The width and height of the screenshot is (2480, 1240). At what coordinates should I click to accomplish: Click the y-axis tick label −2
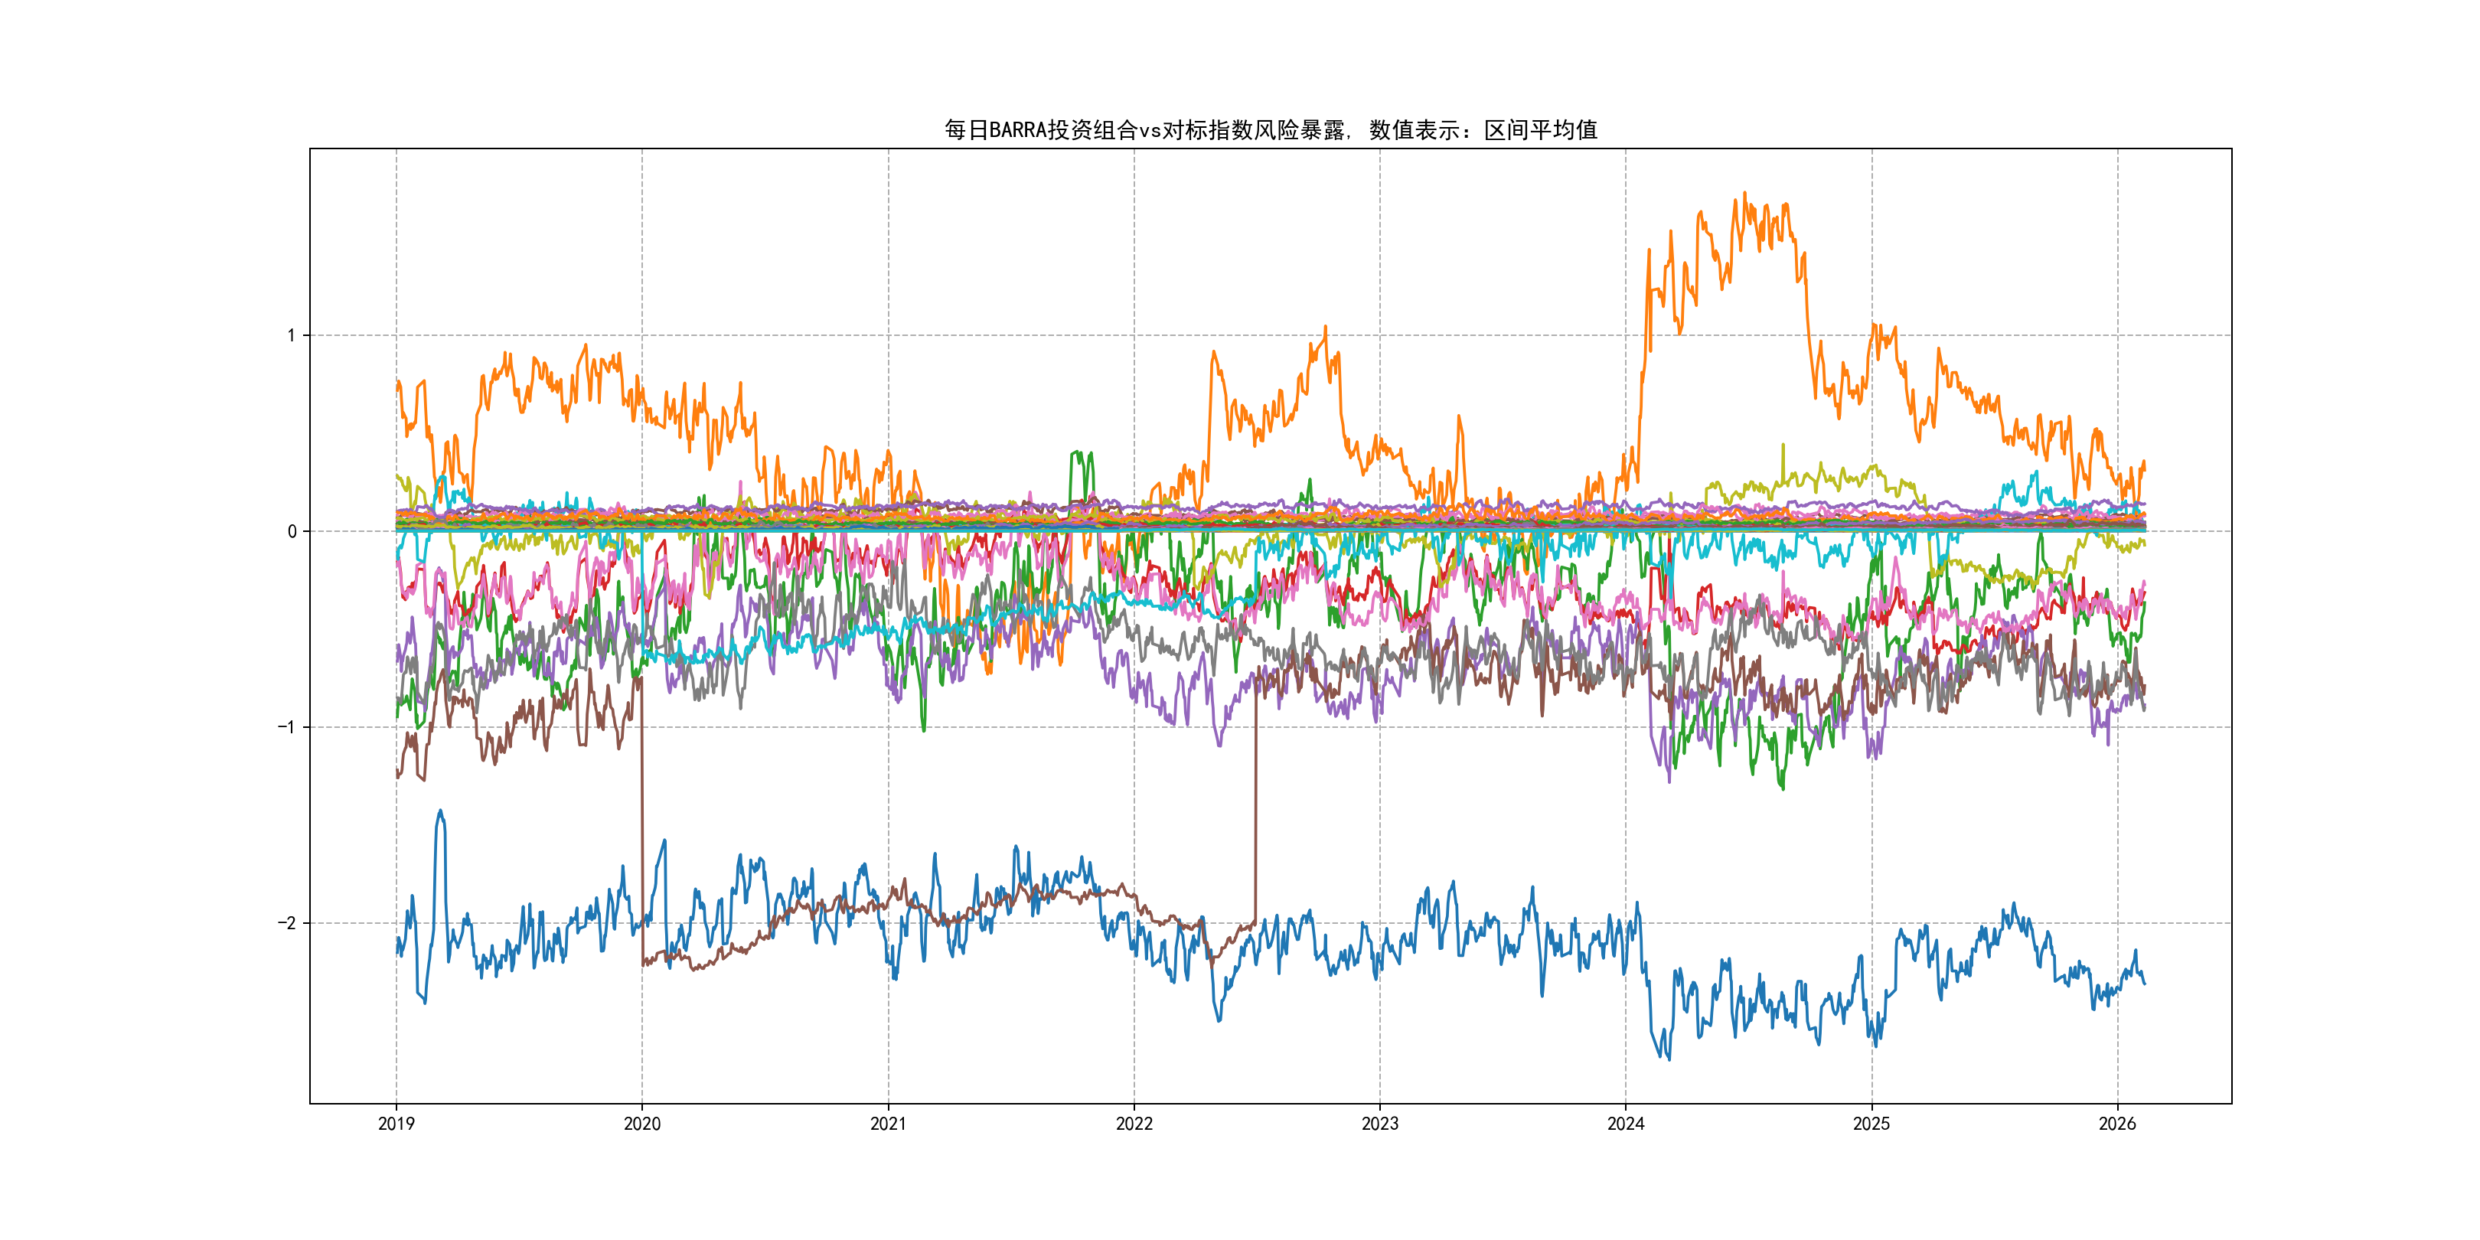pyautogui.click(x=287, y=923)
